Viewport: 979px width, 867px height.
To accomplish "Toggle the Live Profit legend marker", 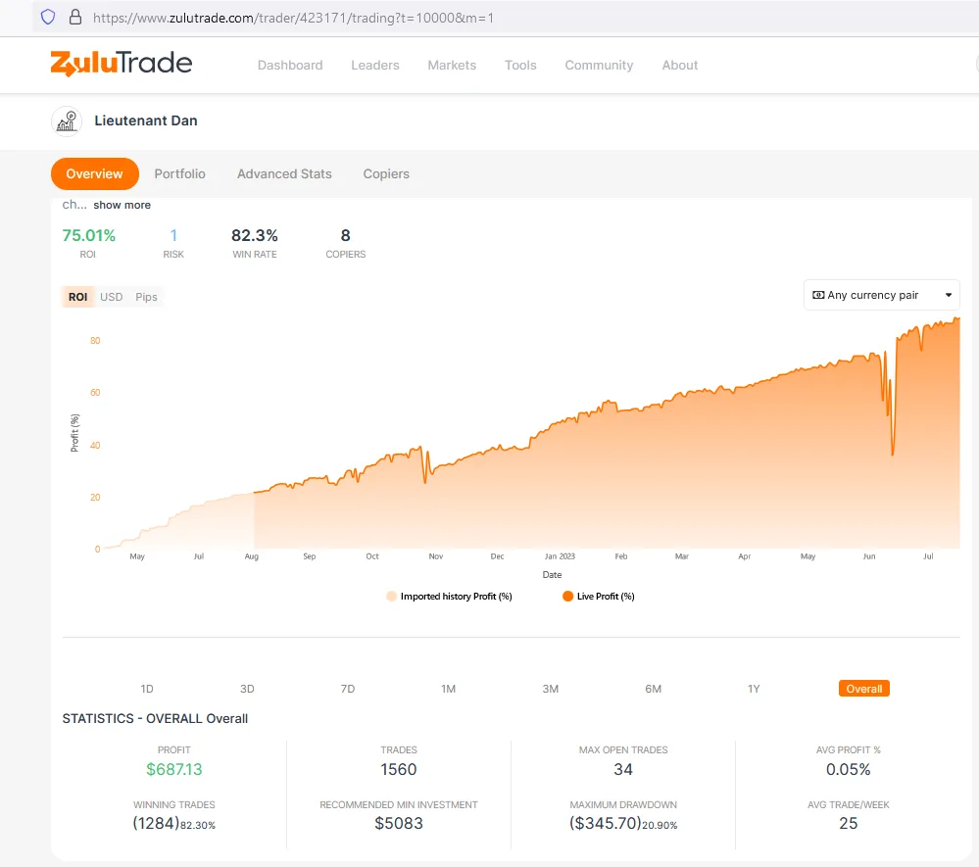I will click(x=567, y=596).
